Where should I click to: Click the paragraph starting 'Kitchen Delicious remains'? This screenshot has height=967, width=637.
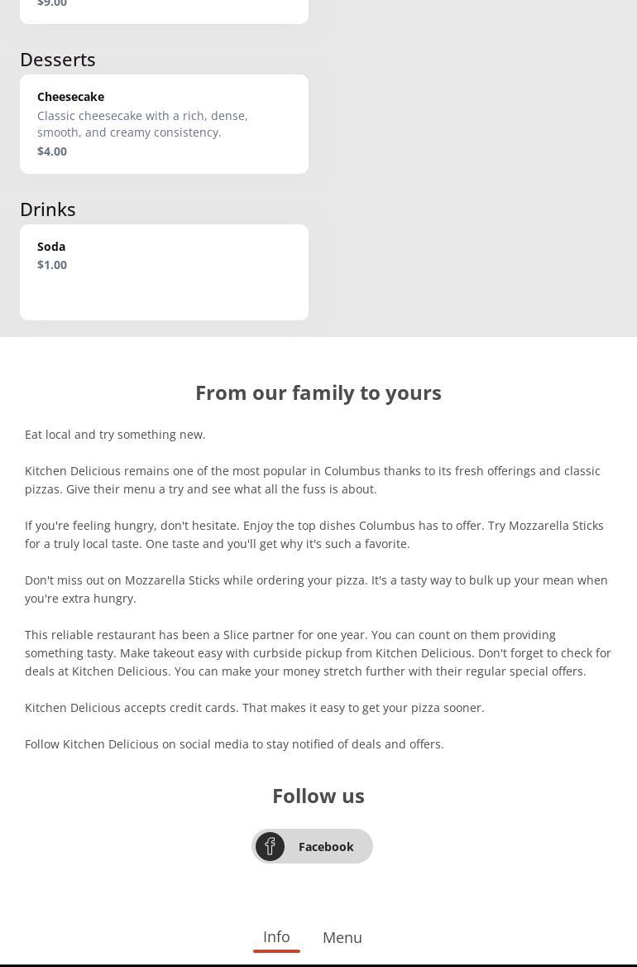point(313,480)
